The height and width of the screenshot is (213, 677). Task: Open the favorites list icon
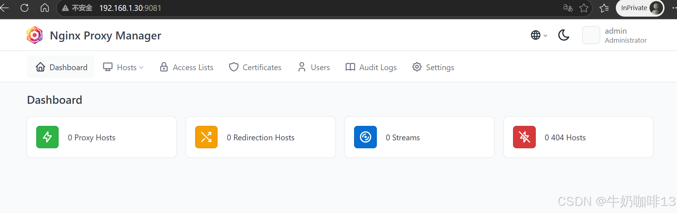tap(604, 8)
